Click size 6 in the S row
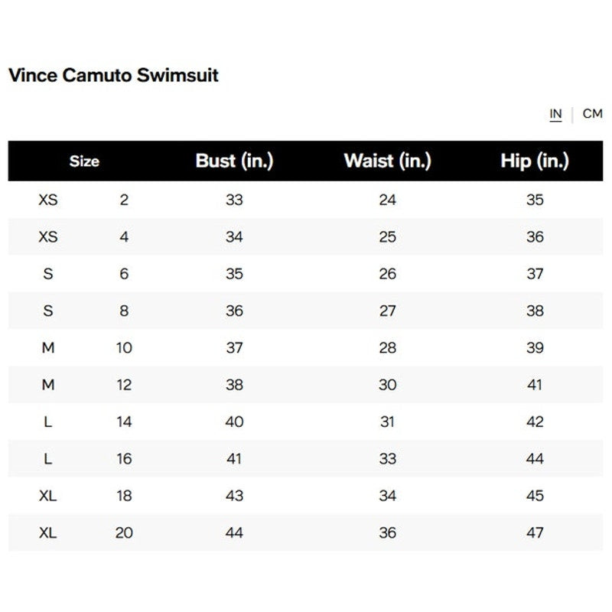Image resolution: width=612 pixels, height=612 pixels. [124, 274]
